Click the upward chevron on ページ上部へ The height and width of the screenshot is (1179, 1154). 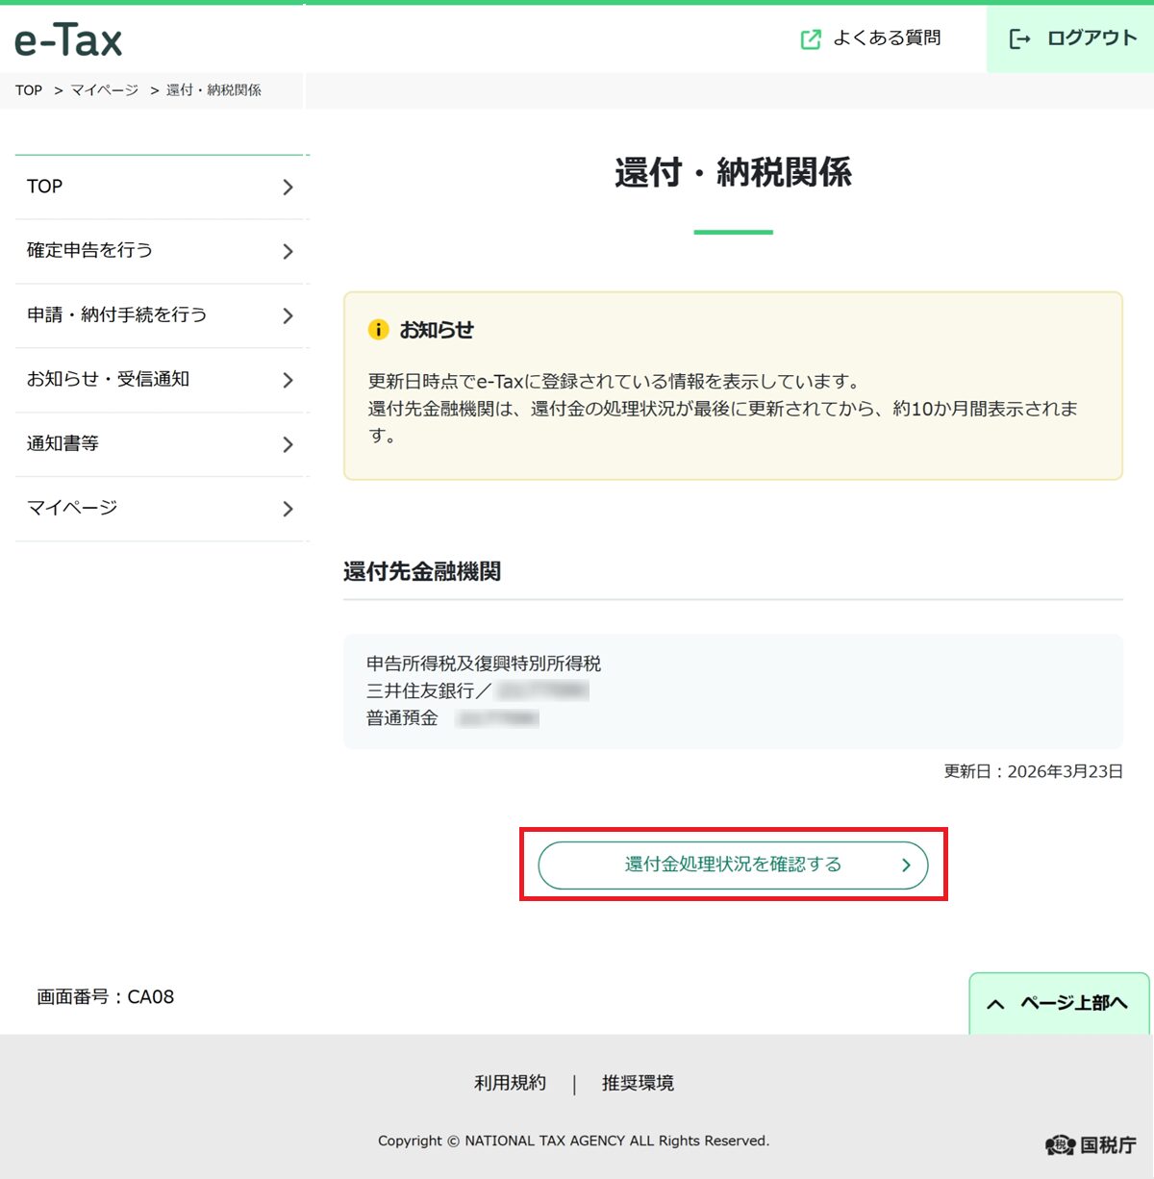(995, 1003)
